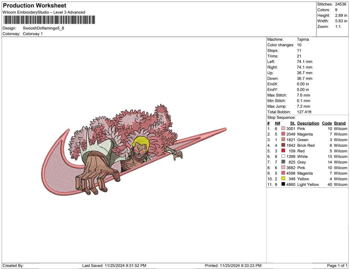Select the pink swatch for thread 3682

pos(283,167)
